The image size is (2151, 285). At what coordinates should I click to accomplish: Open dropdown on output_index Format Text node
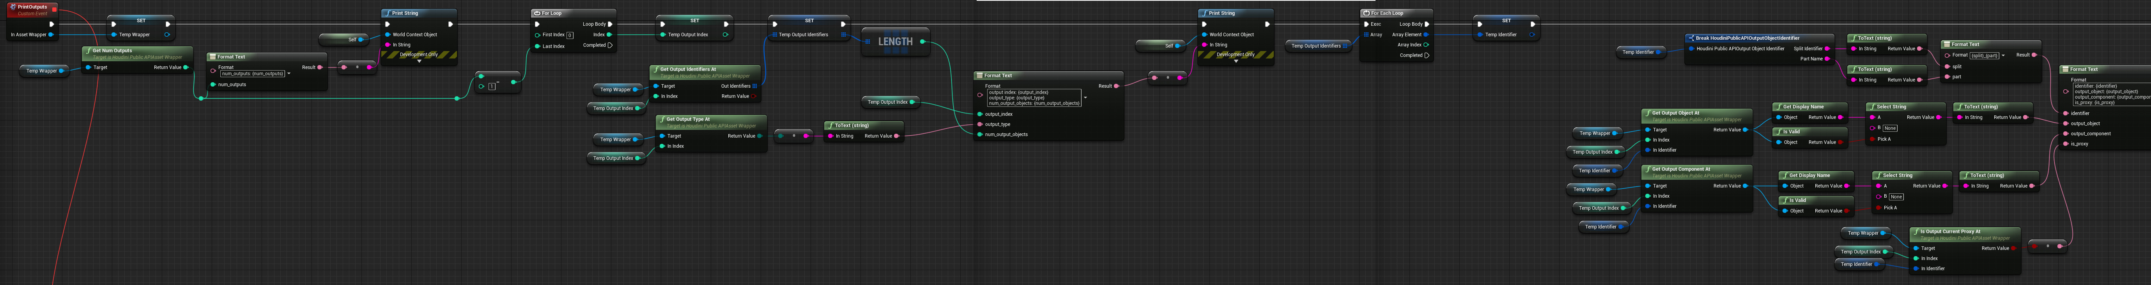1085,98
